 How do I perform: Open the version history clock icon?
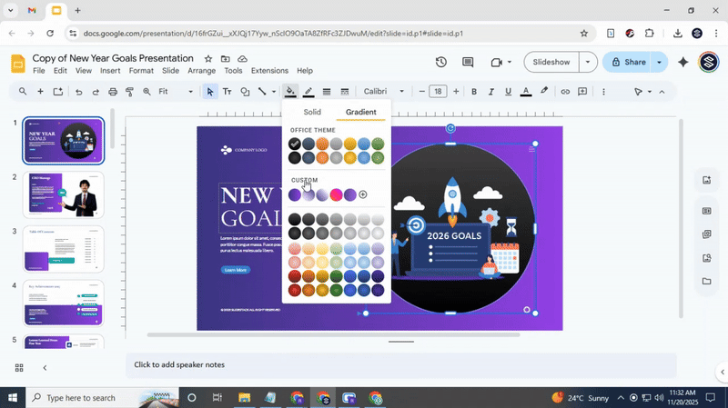[440, 63]
